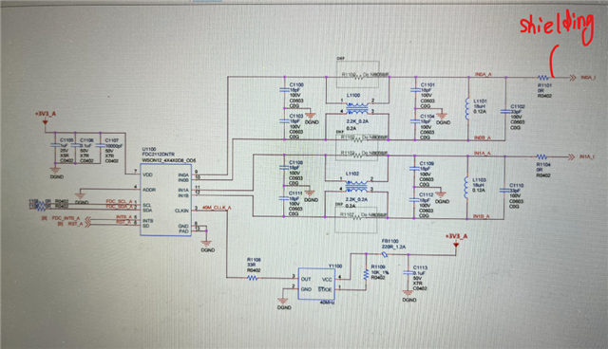Select the DNP resistor R1100 box
Viewport: 608px width, 349px height.
[357, 74]
